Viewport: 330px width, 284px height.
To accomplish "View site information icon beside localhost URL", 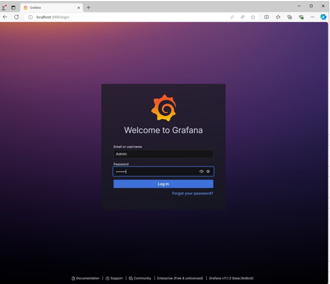I will [x=31, y=17].
